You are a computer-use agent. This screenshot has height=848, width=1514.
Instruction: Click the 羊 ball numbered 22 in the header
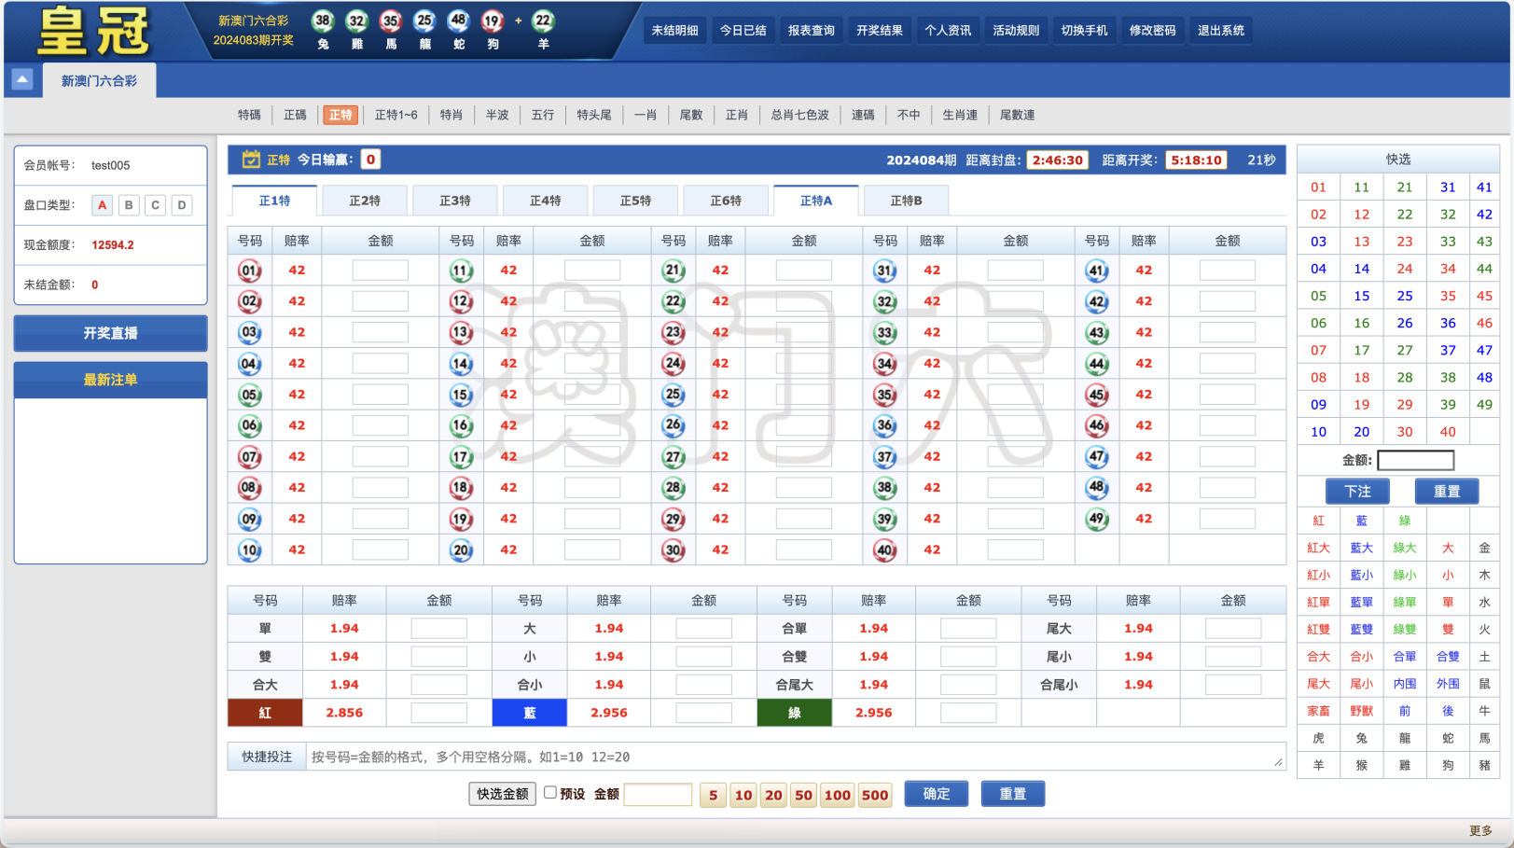[542, 22]
